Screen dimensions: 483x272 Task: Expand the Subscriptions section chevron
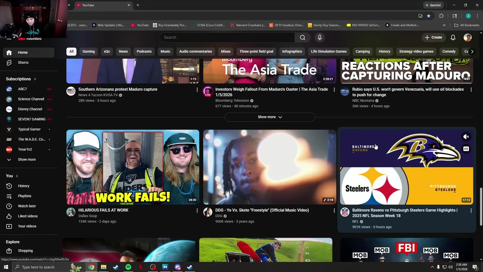tap(35, 79)
